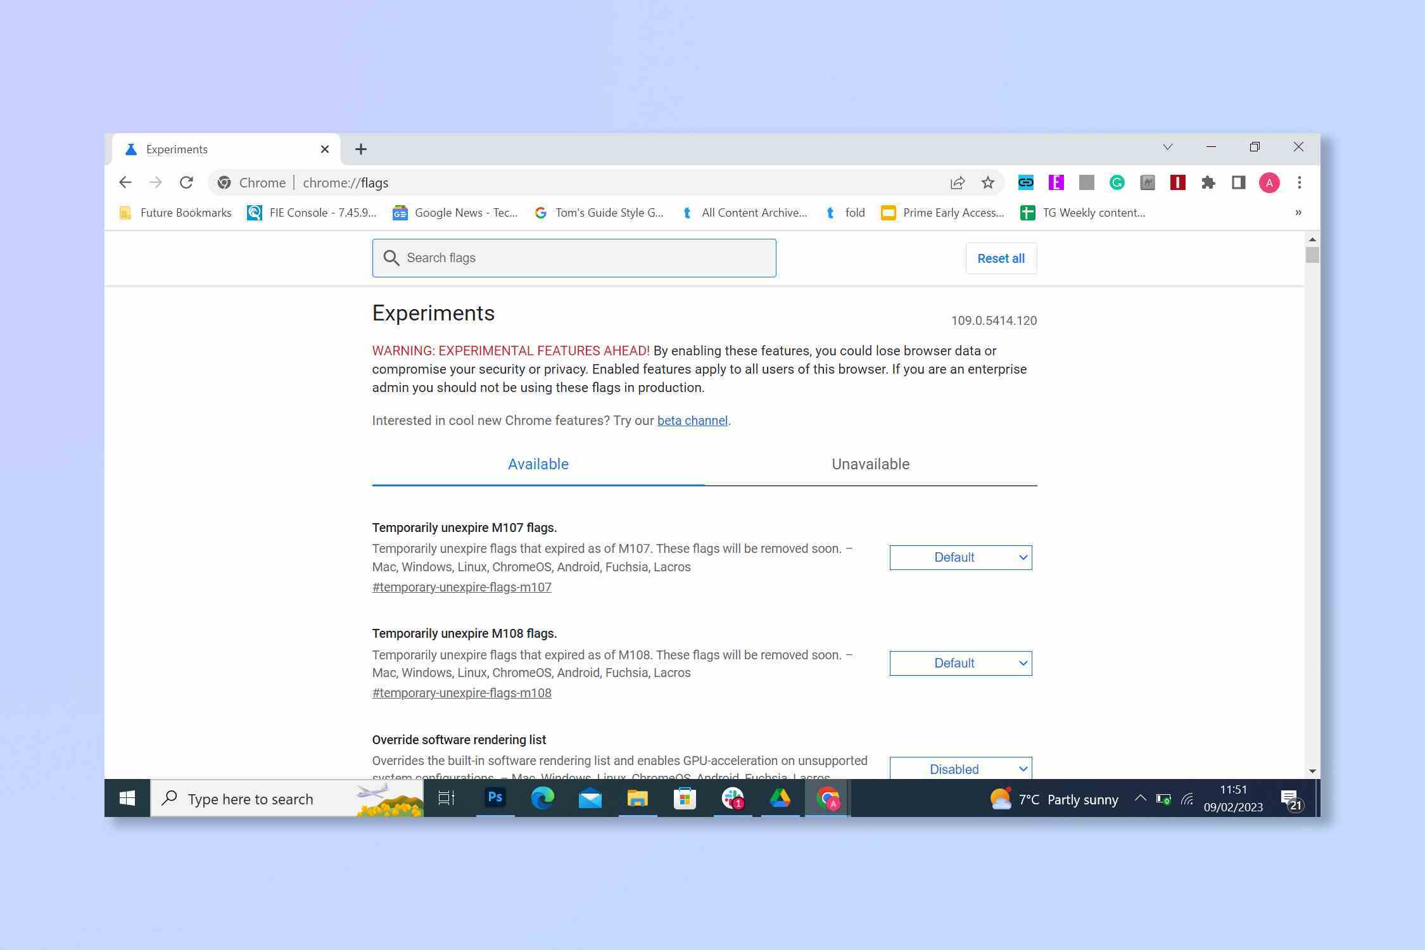Click the Chrome bookmark star icon
Screen dimensions: 1425x950
(987, 182)
